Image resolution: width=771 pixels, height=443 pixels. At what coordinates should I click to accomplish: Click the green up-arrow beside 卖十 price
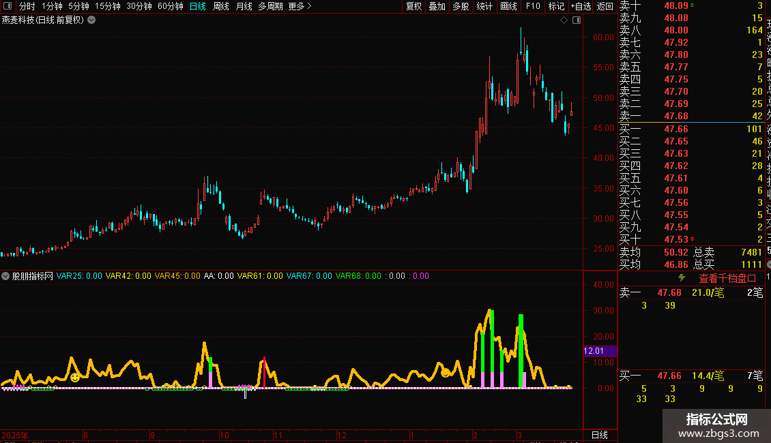click(x=693, y=5)
